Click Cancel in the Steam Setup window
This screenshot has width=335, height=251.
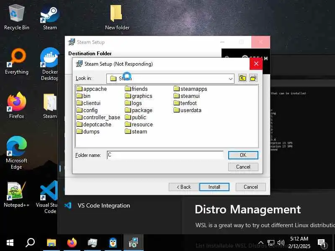pyautogui.click(x=250, y=187)
